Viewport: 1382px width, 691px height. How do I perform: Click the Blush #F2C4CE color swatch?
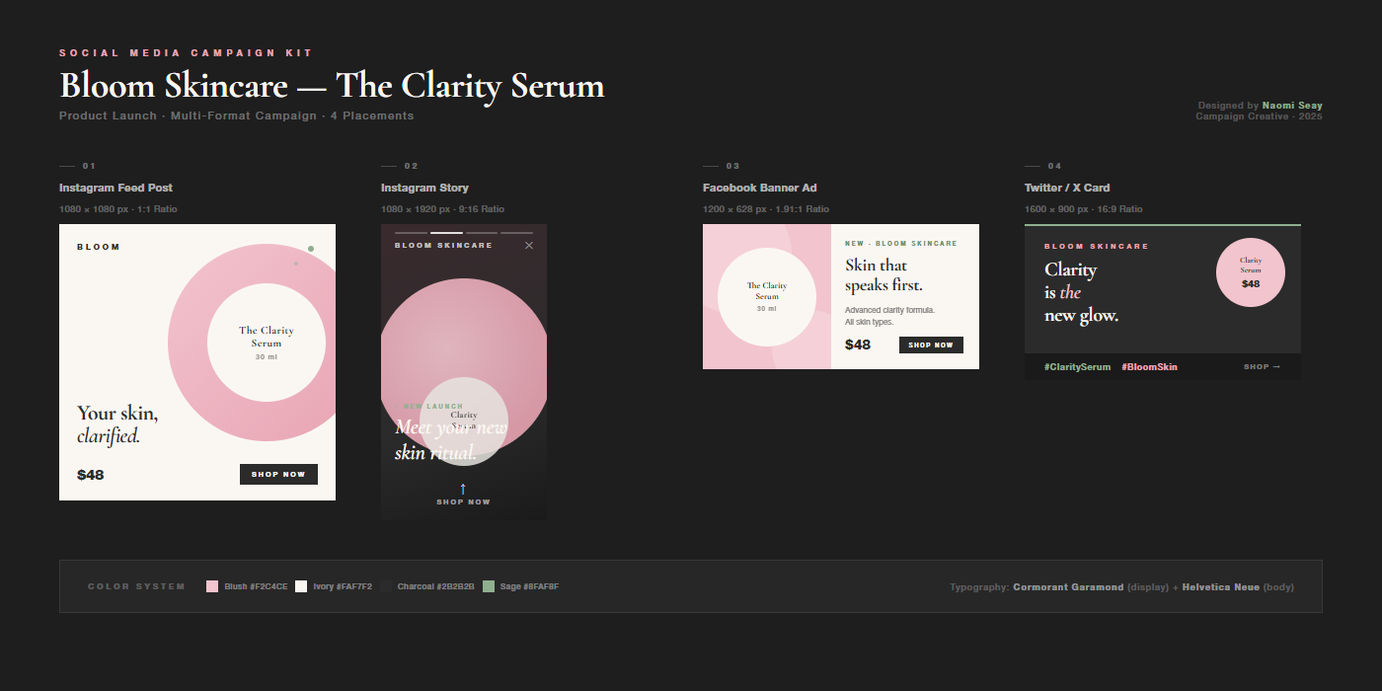point(212,586)
